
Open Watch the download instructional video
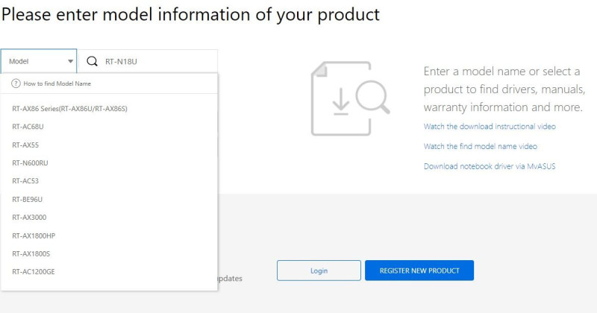[490, 126]
